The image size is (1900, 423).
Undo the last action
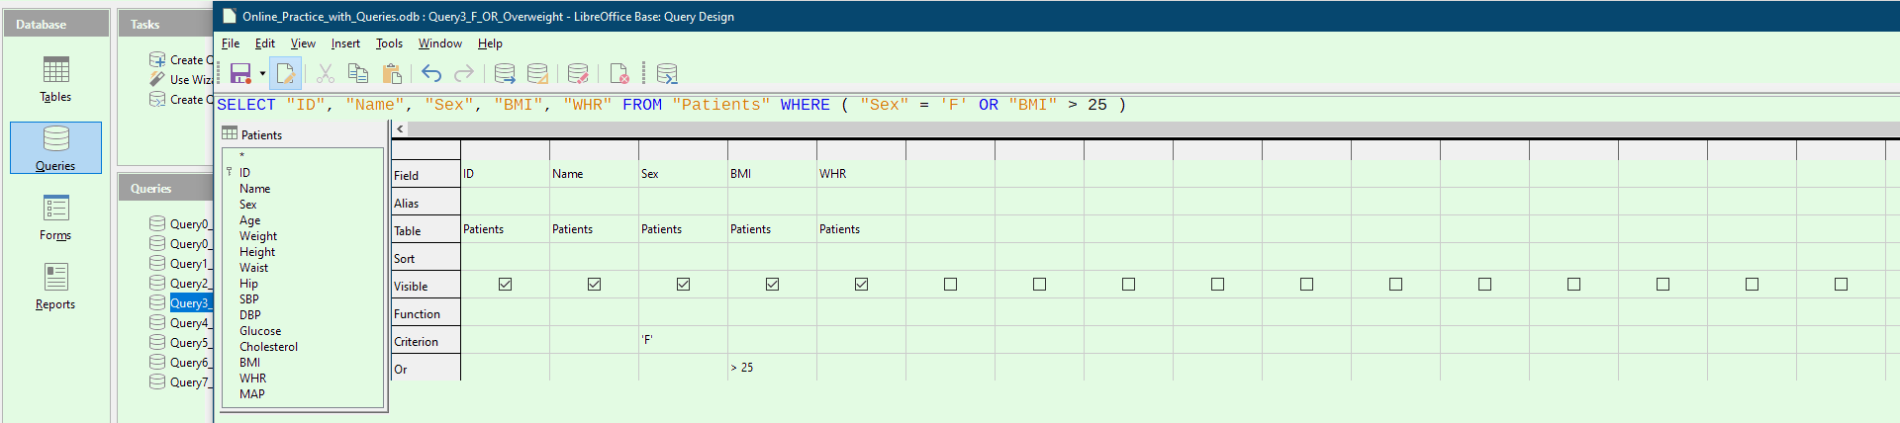[x=431, y=74]
